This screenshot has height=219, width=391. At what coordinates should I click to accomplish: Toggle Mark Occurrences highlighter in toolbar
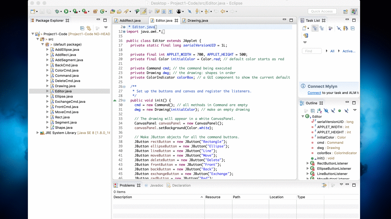[x=143, y=11]
